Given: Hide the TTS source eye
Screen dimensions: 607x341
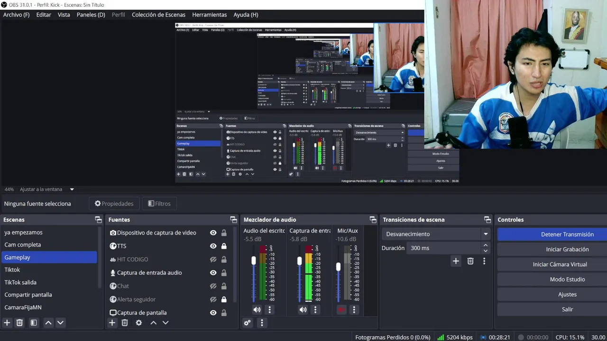Looking at the screenshot, I should [213, 246].
